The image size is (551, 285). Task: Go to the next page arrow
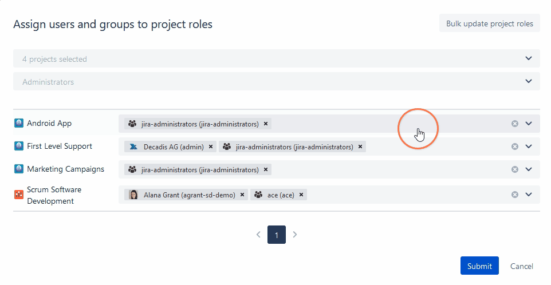click(x=295, y=235)
